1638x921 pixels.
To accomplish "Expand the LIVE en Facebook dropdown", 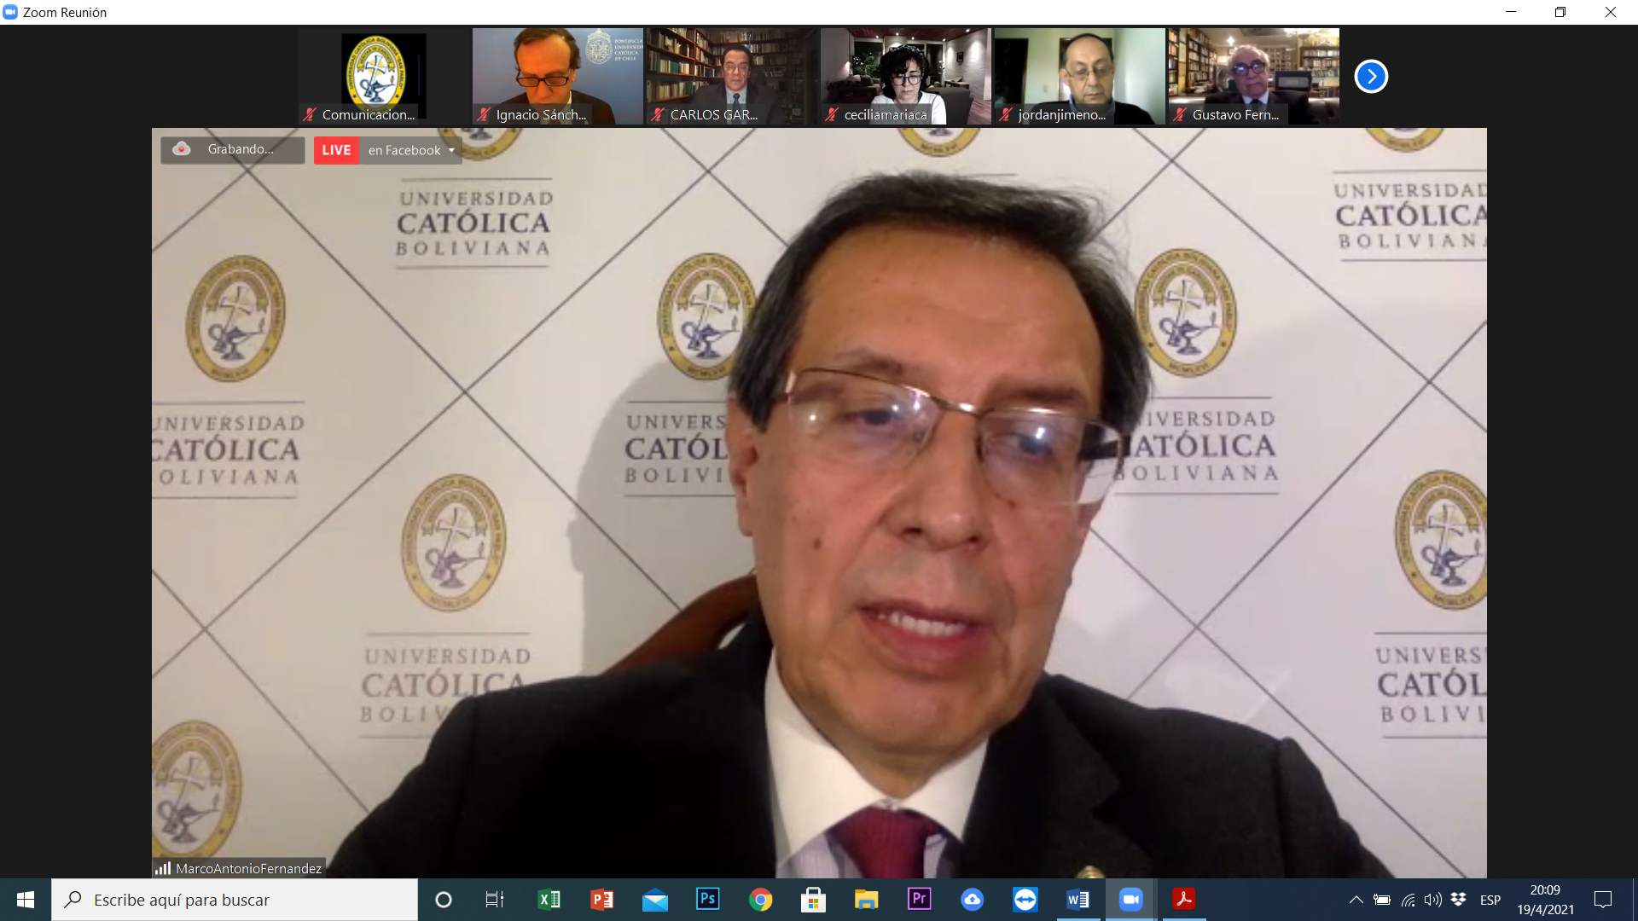I will point(451,151).
